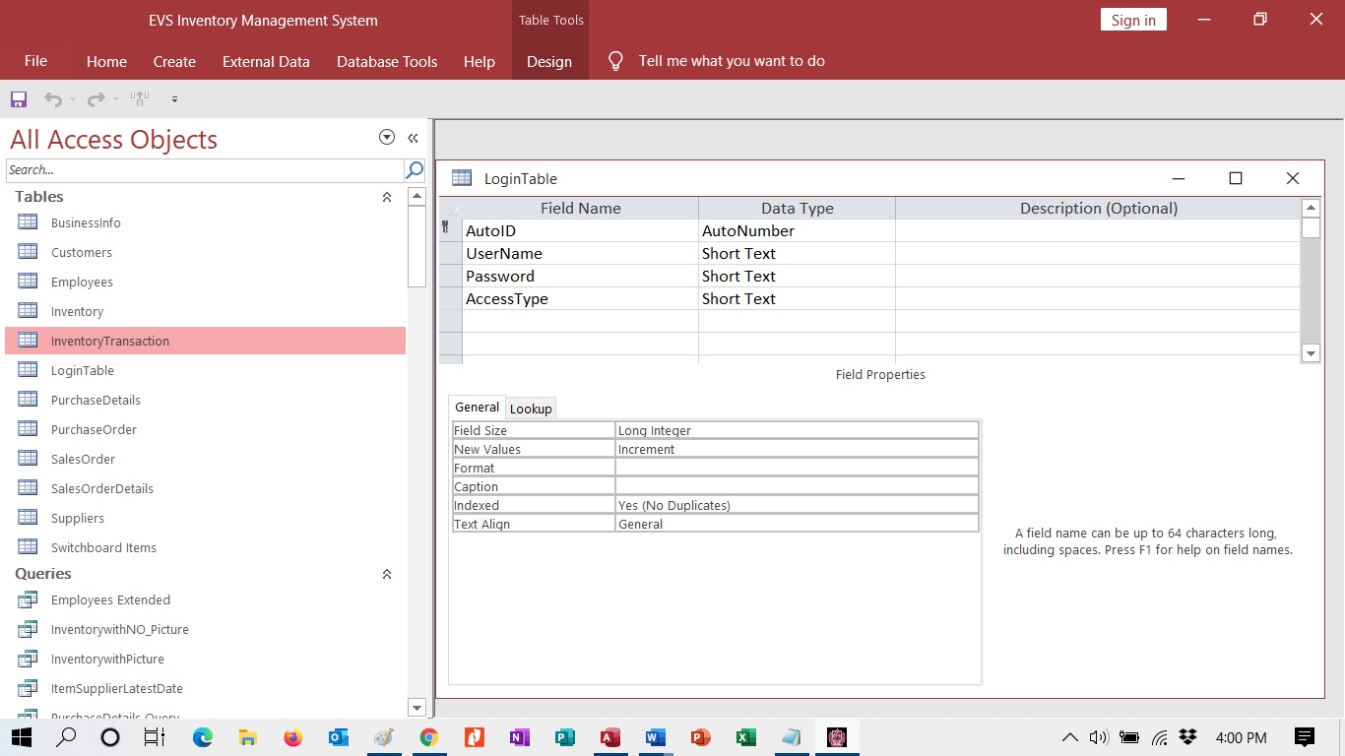Click the Sign in button
Screen dimensions: 1345x756
pos(1133,20)
